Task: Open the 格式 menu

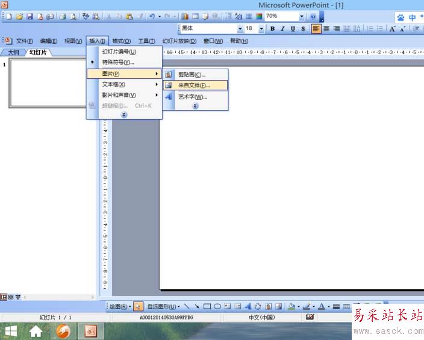Action: point(122,41)
